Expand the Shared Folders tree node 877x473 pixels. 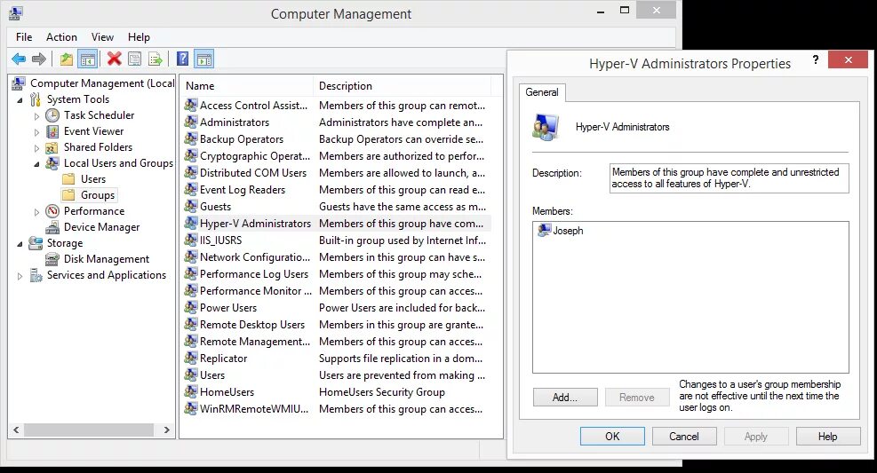pyautogui.click(x=37, y=148)
